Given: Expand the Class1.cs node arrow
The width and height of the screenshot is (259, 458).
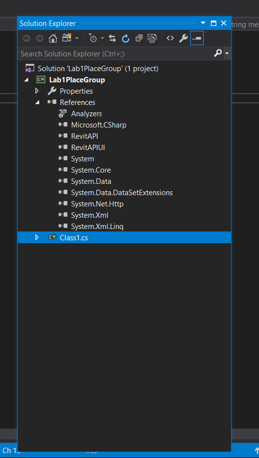Looking at the screenshot, I should 37,237.
